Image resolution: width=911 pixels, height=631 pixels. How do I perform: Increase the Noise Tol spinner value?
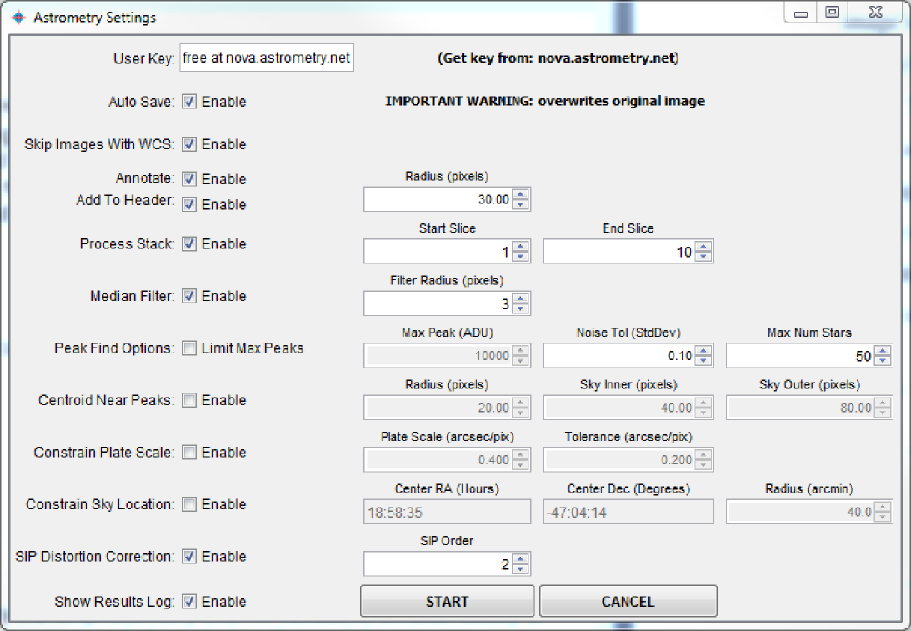click(x=703, y=351)
